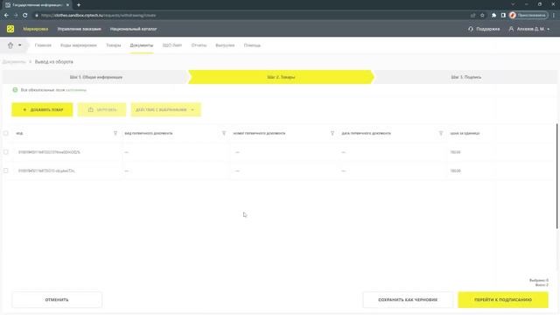The height and width of the screenshot is (315, 560).
Task: Open filter for Дата первичного документа column
Action: (441, 133)
